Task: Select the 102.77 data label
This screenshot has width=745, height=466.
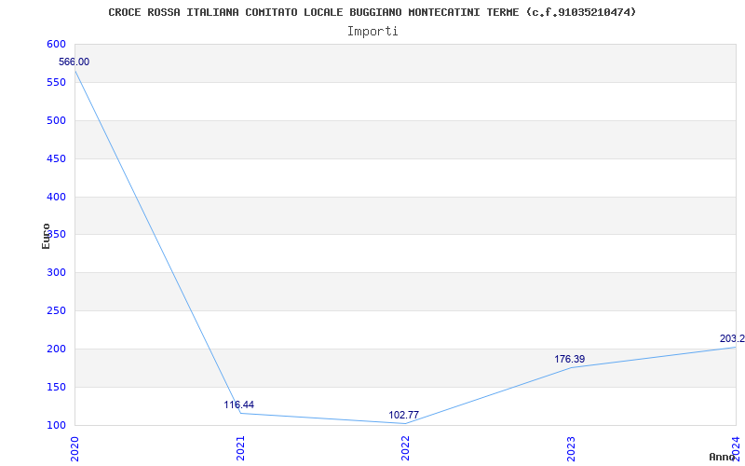Action: pyautogui.click(x=404, y=415)
